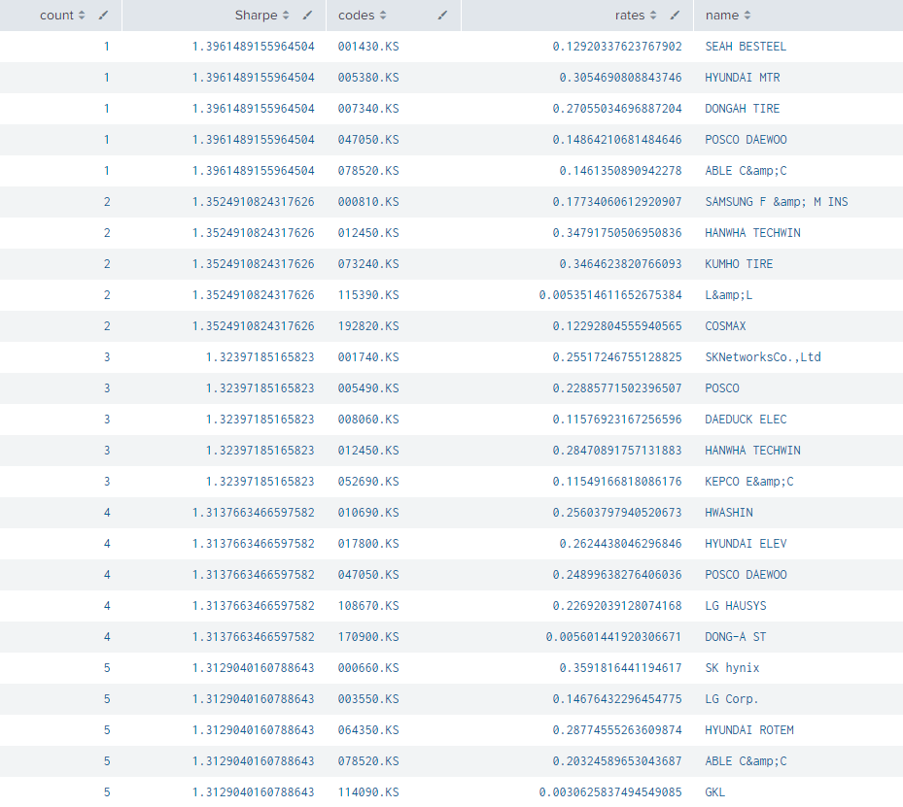Click the pencil edit icon for Sharpe column

pos(307,16)
